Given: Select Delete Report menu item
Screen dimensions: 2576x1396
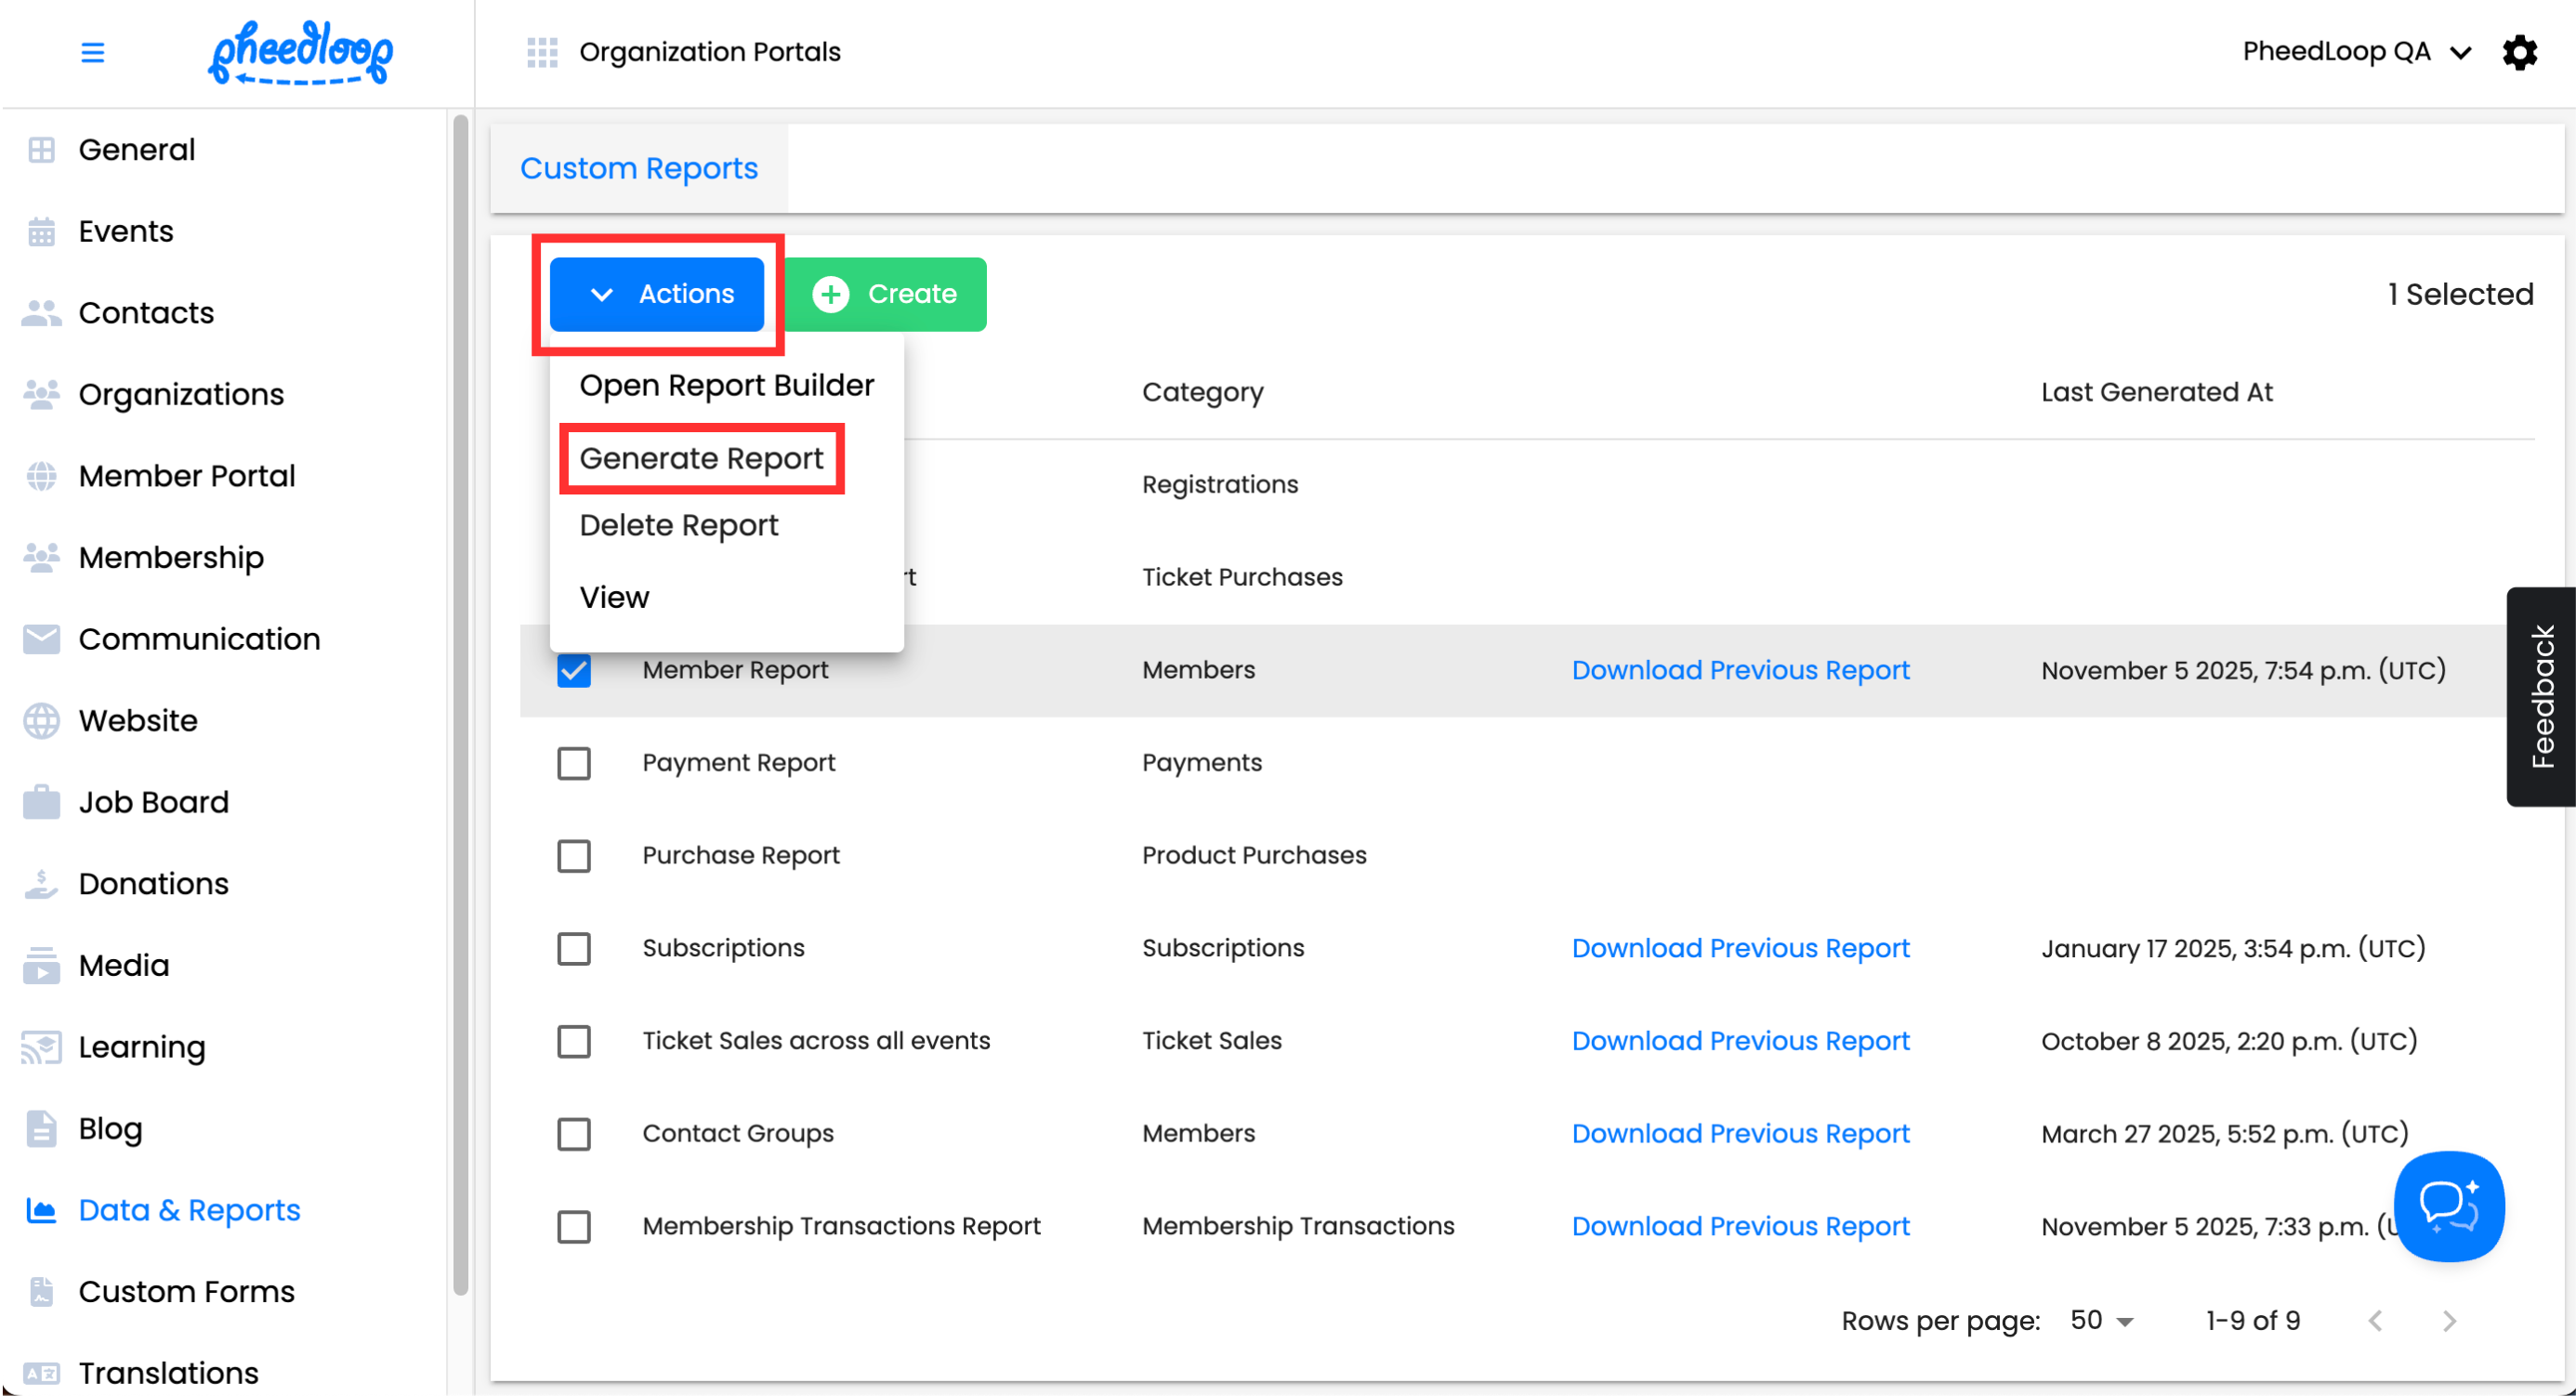Looking at the screenshot, I should pyautogui.click(x=678, y=525).
